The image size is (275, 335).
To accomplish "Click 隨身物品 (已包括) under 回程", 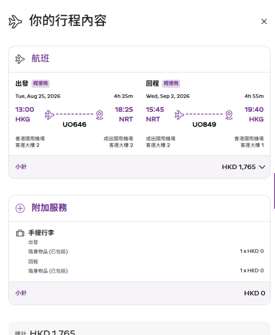I will click(x=48, y=271).
